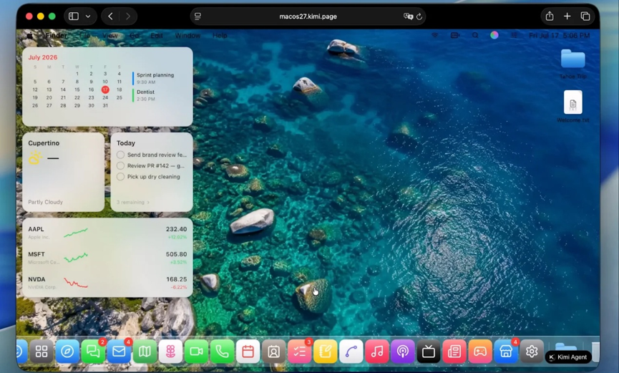Open the File menu

(84, 35)
